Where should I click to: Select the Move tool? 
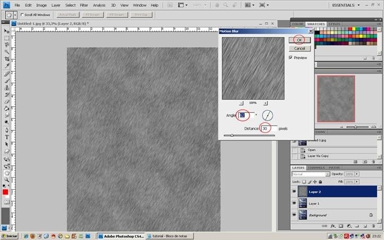pos(6,31)
